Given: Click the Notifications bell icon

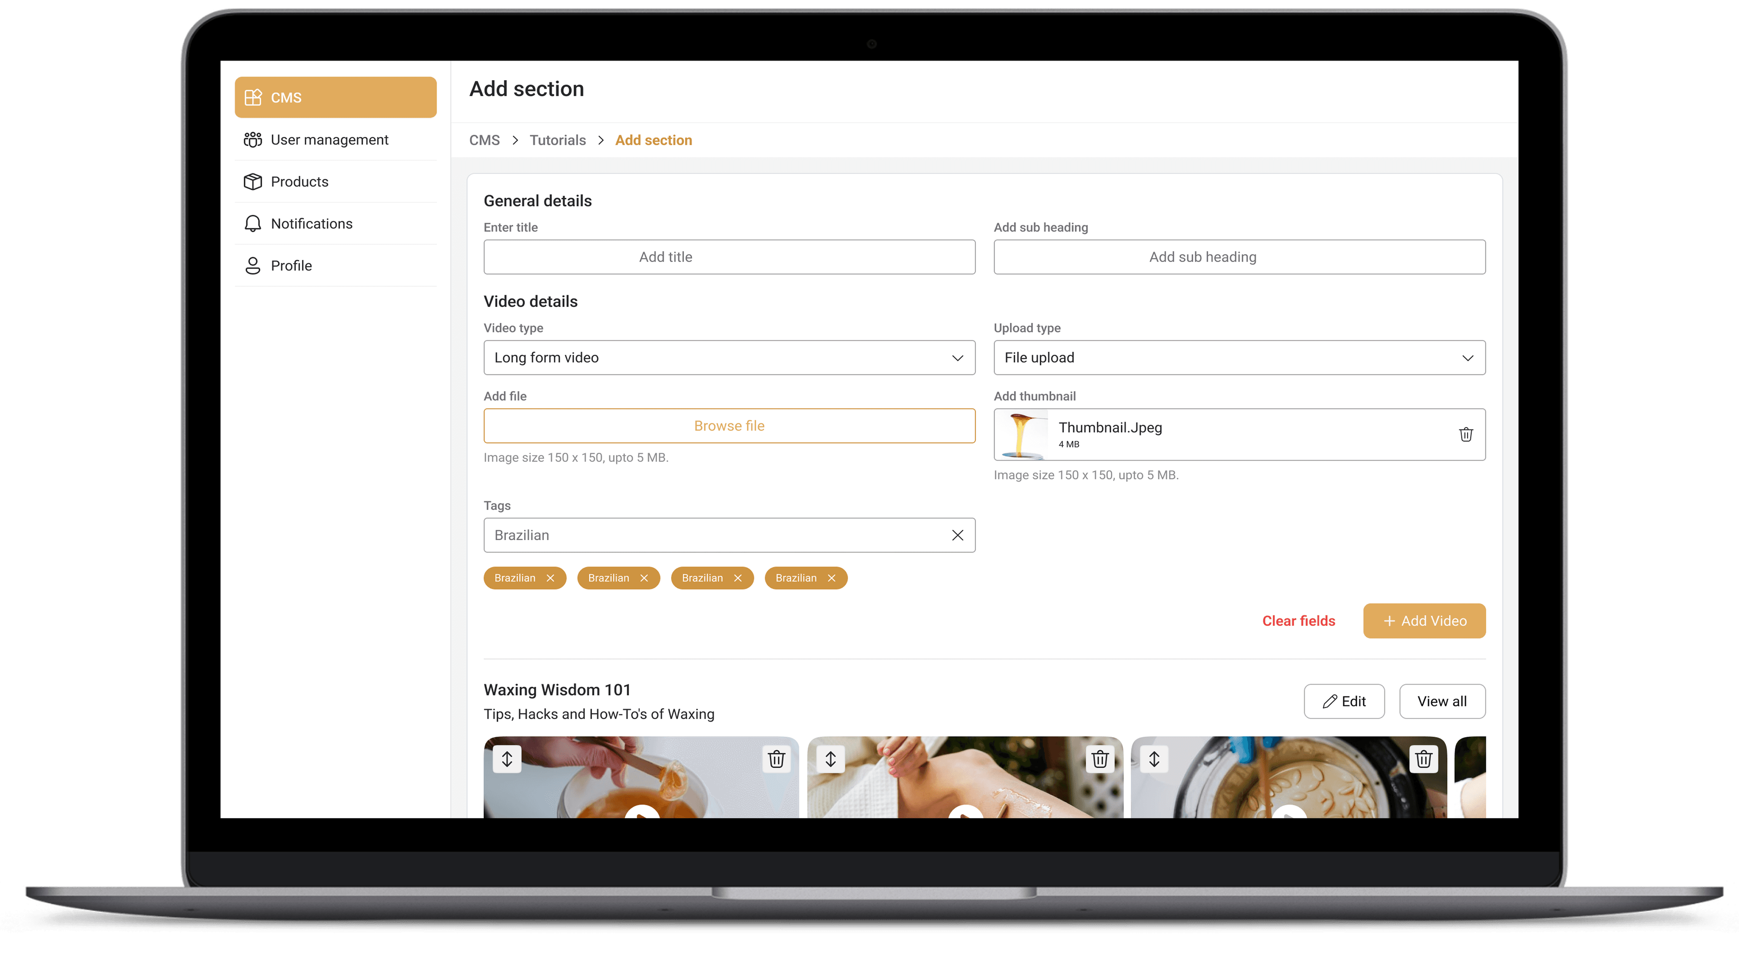Looking at the screenshot, I should tap(253, 223).
